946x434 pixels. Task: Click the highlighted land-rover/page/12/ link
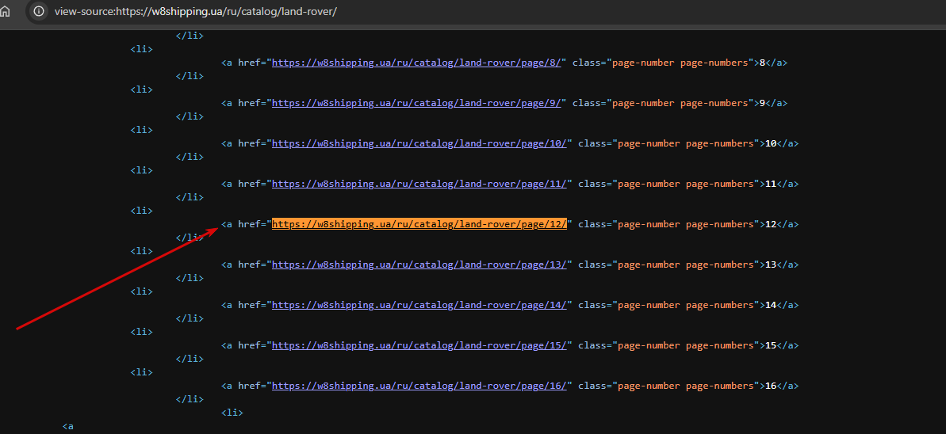pos(419,224)
